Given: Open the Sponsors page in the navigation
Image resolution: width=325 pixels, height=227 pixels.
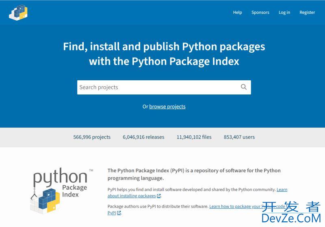Looking at the screenshot, I should (x=260, y=13).
